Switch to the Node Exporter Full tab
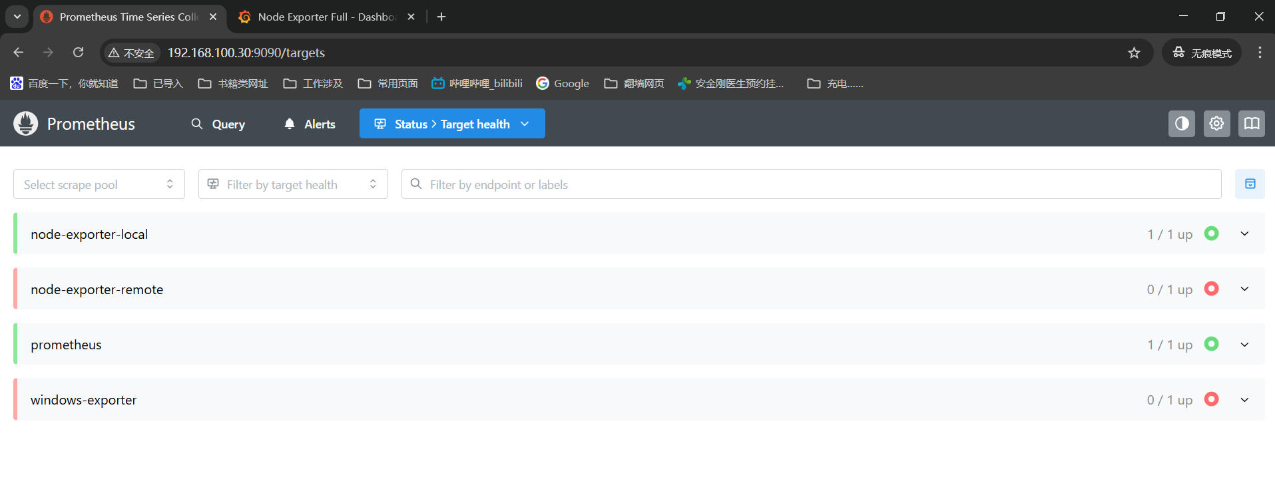Image resolution: width=1275 pixels, height=493 pixels. 326,17
